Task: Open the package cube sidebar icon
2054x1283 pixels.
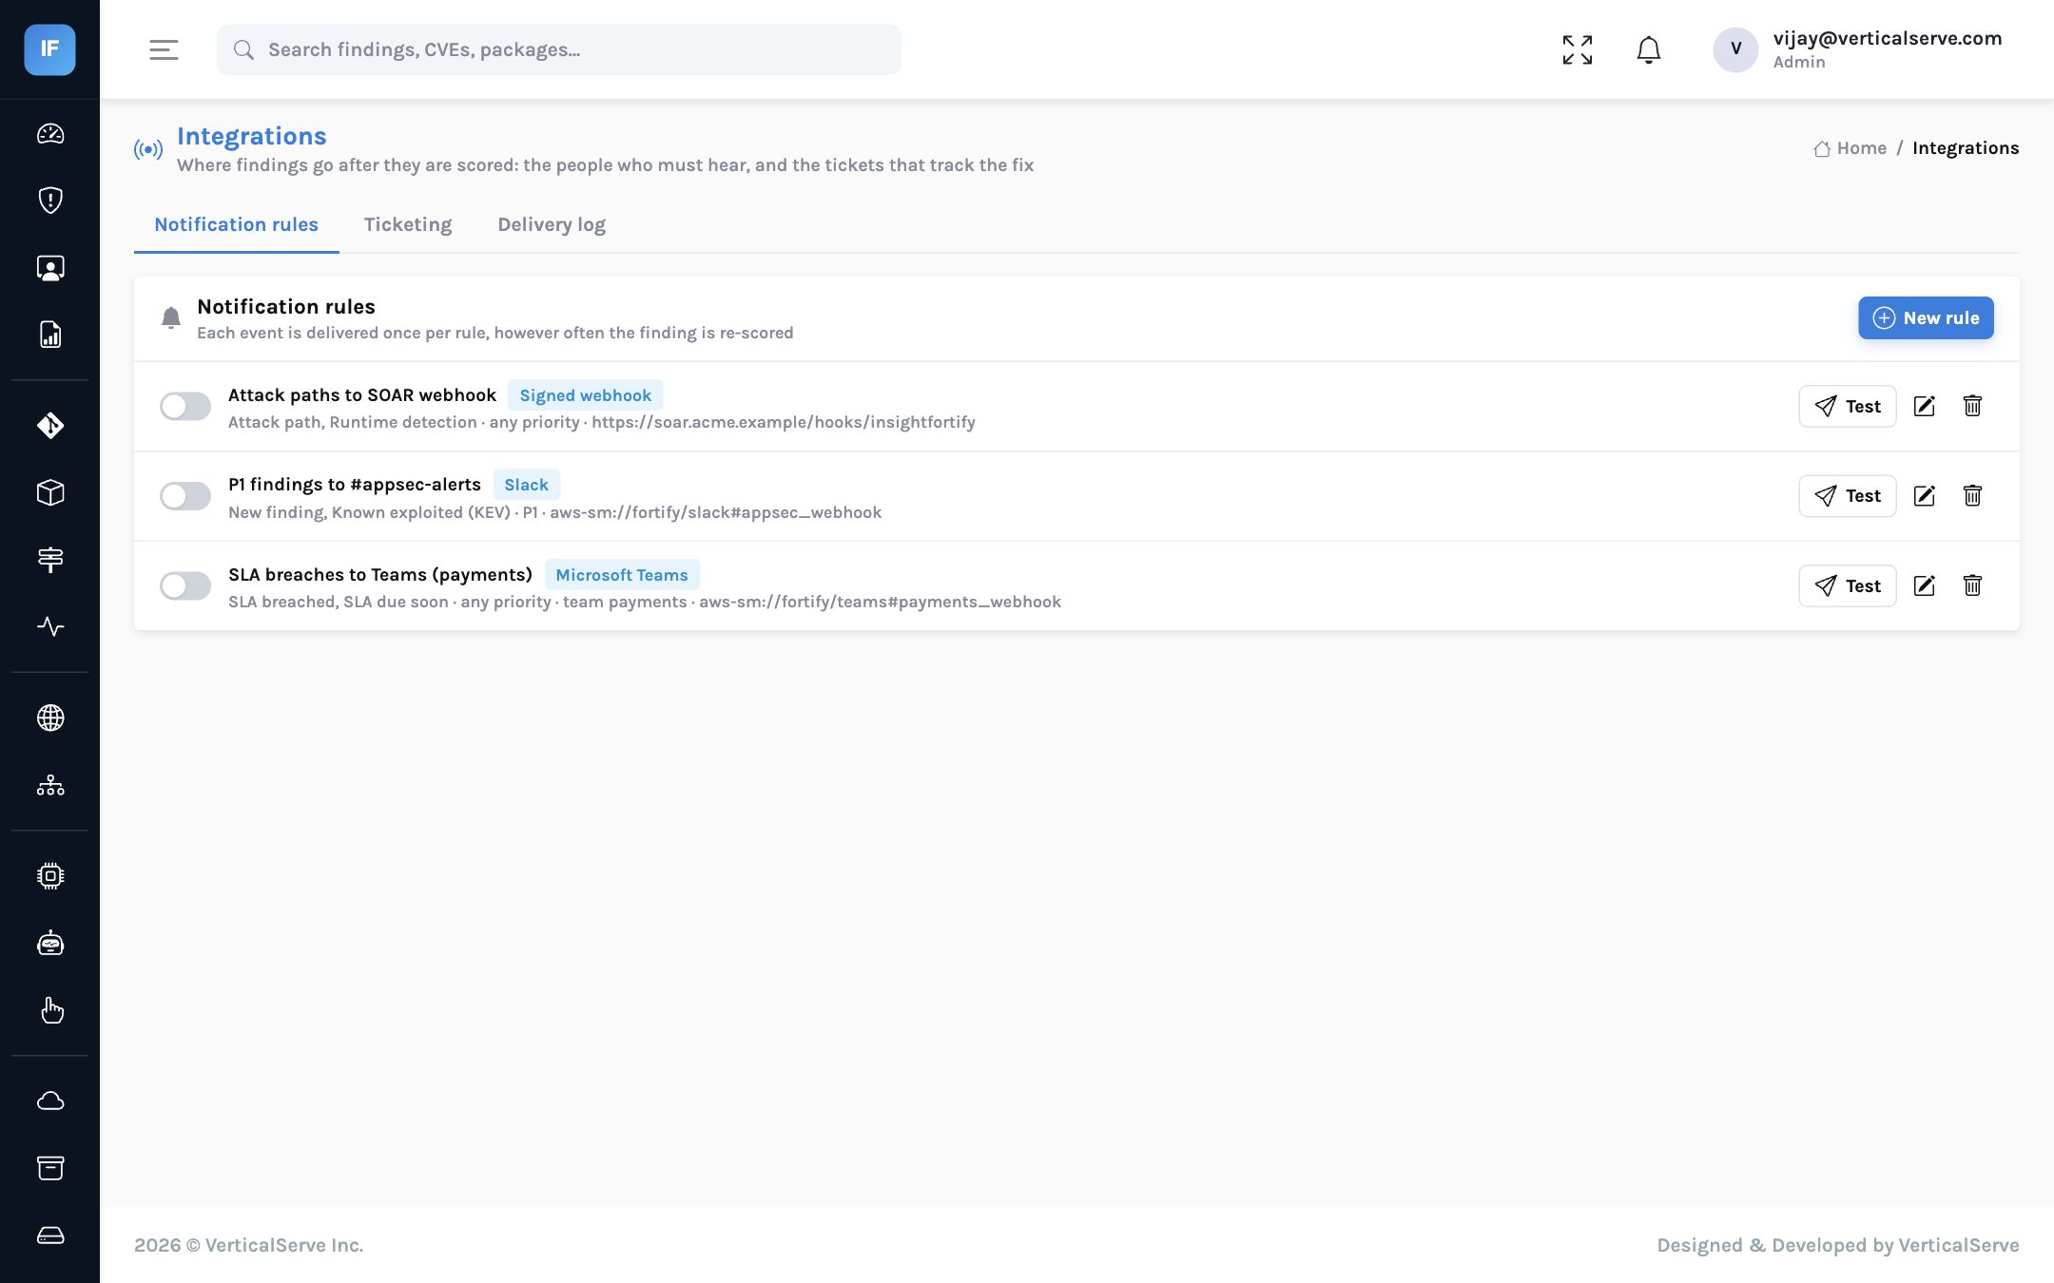Action: 50,492
